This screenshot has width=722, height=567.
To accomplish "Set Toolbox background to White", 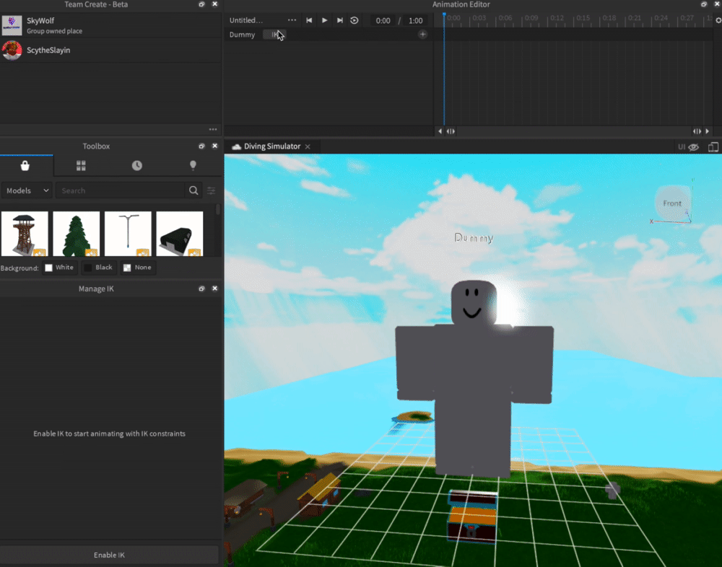I will (x=59, y=268).
